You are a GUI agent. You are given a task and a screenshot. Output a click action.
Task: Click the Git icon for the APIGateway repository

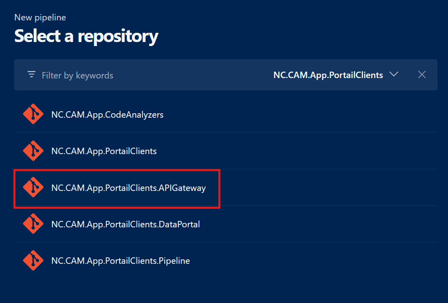click(x=33, y=188)
